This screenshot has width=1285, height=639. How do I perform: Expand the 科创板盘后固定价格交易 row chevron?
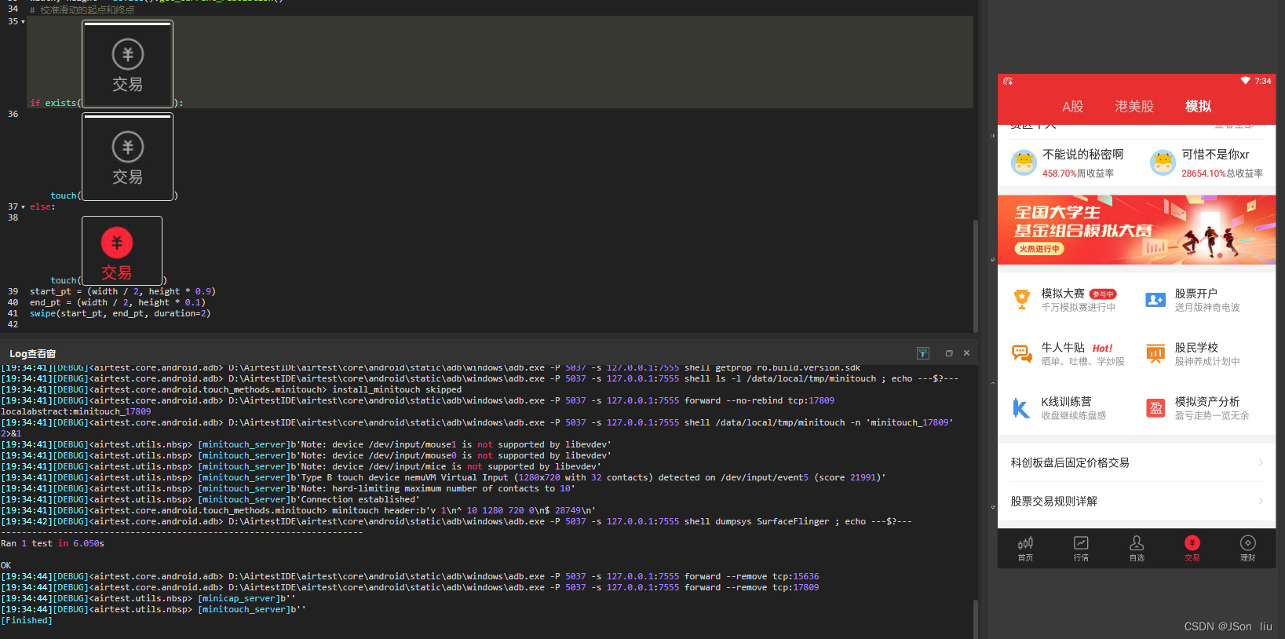tap(1261, 462)
